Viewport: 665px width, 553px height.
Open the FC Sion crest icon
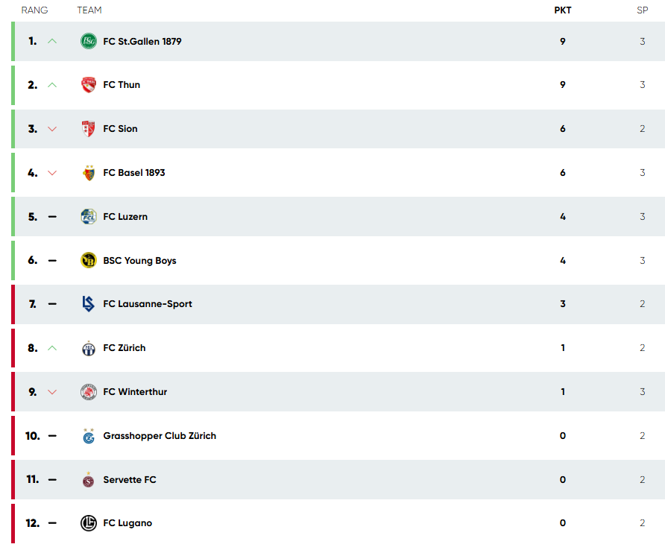[x=88, y=128]
